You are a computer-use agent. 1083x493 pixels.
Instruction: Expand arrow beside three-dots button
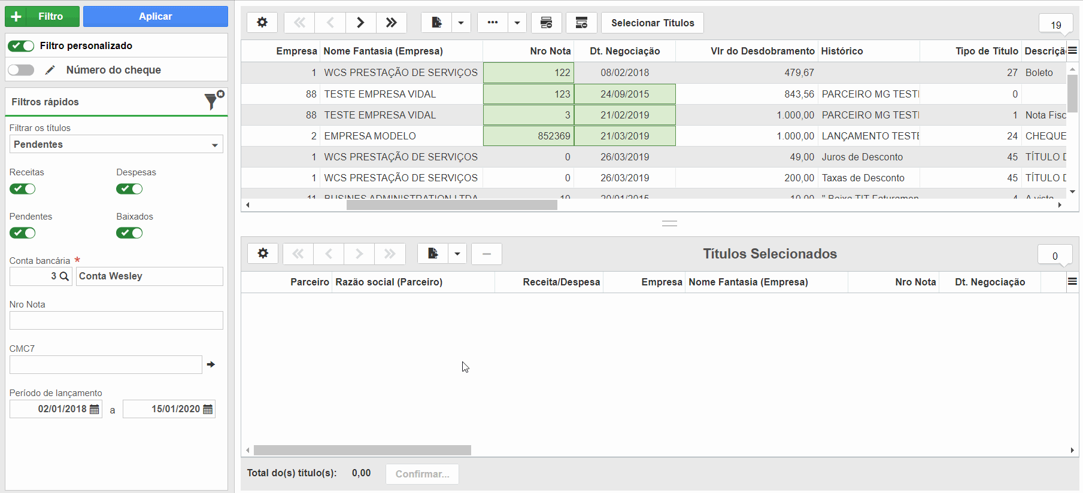point(517,23)
